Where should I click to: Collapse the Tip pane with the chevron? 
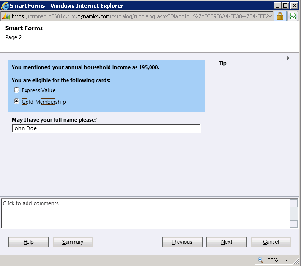[x=288, y=58]
